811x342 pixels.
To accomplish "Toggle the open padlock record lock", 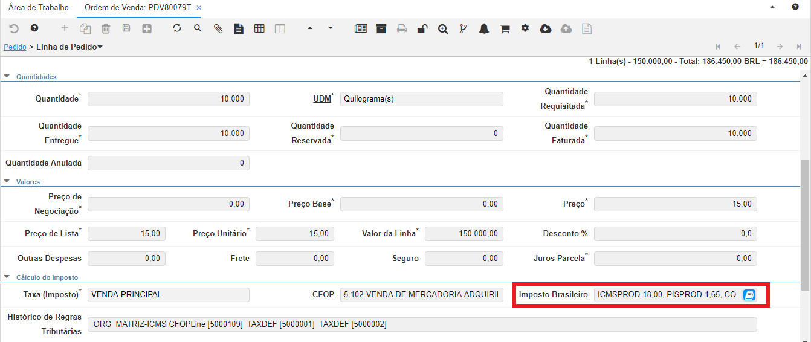I will click(422, 28).
